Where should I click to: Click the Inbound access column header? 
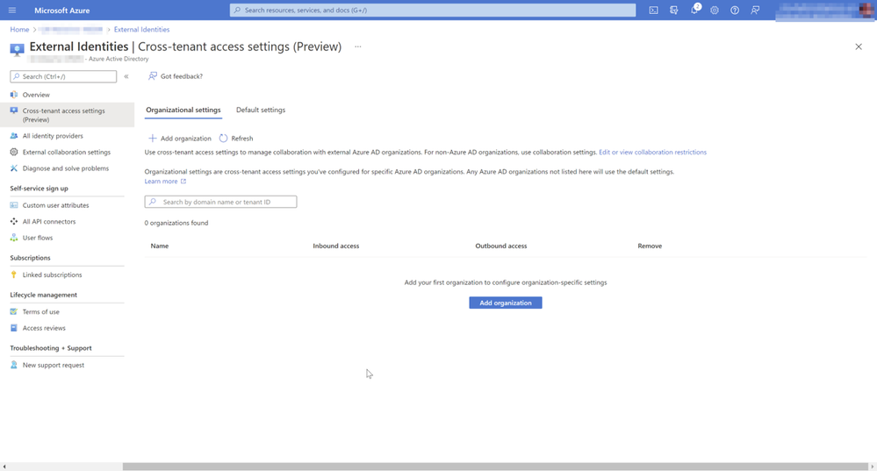[x=336, y=246]
